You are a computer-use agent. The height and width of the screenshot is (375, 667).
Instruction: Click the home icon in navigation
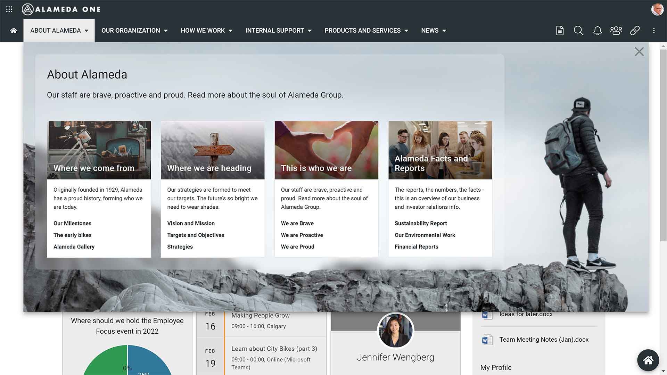click(x=13, y=30)
